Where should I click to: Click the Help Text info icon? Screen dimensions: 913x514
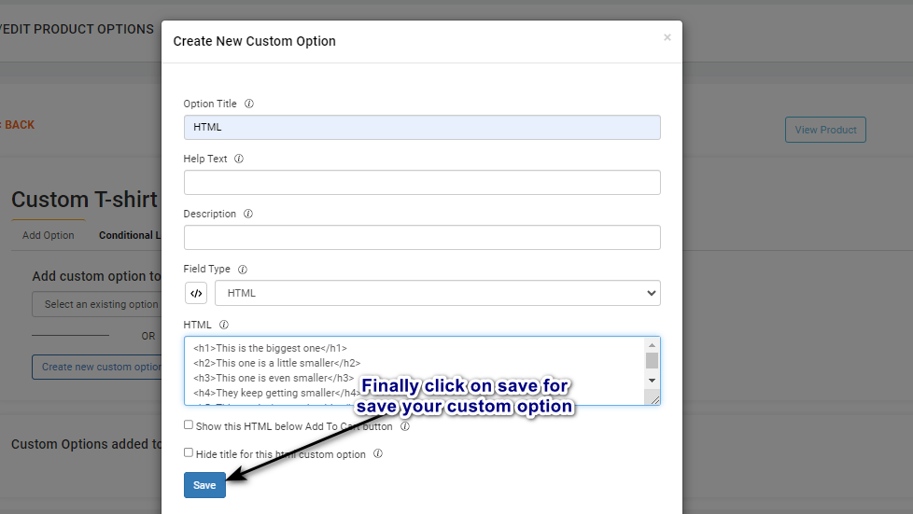pyautogui.click(x=239, y=159)
